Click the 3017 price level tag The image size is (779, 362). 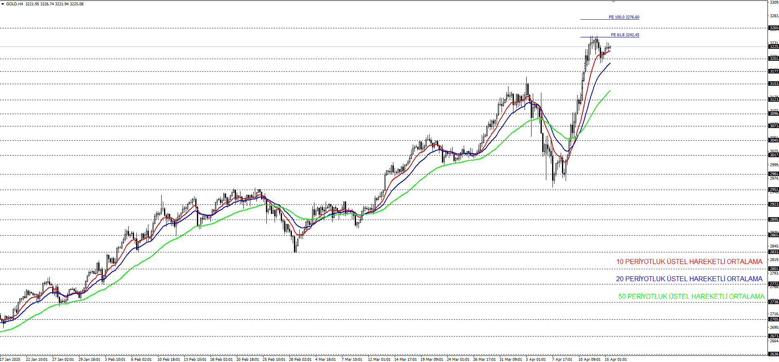click(x=774, y=155)
